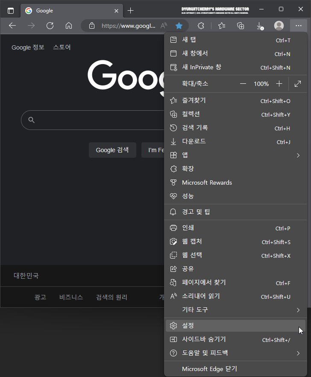Open 검색 기록 history entry
The width and height of the screenshot is (311, 377).
(x=235, y=128)
